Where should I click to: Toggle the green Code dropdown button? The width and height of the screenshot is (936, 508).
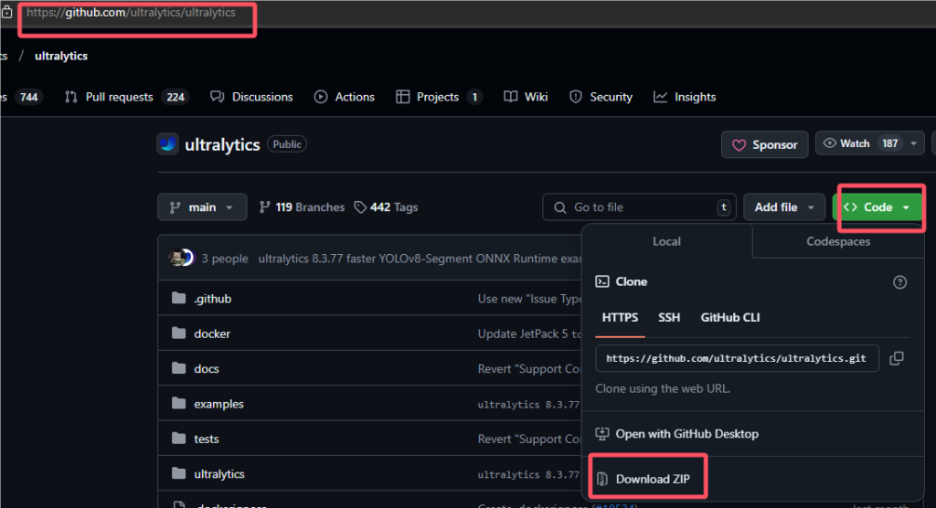[877, 207]
